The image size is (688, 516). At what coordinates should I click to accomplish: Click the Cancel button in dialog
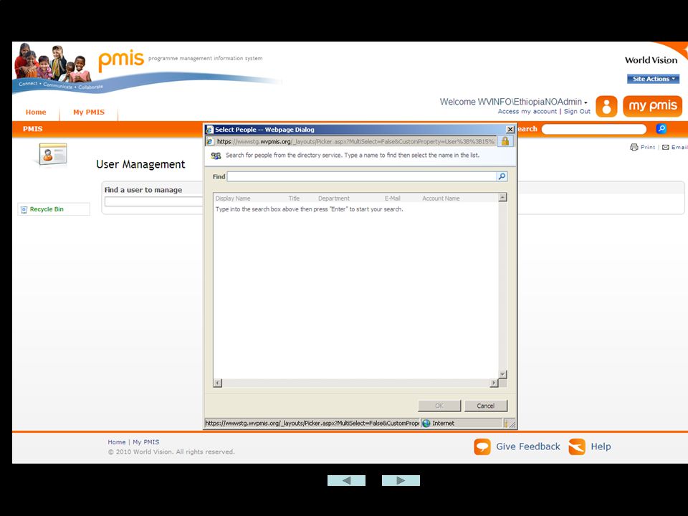(x=486, y=406)
